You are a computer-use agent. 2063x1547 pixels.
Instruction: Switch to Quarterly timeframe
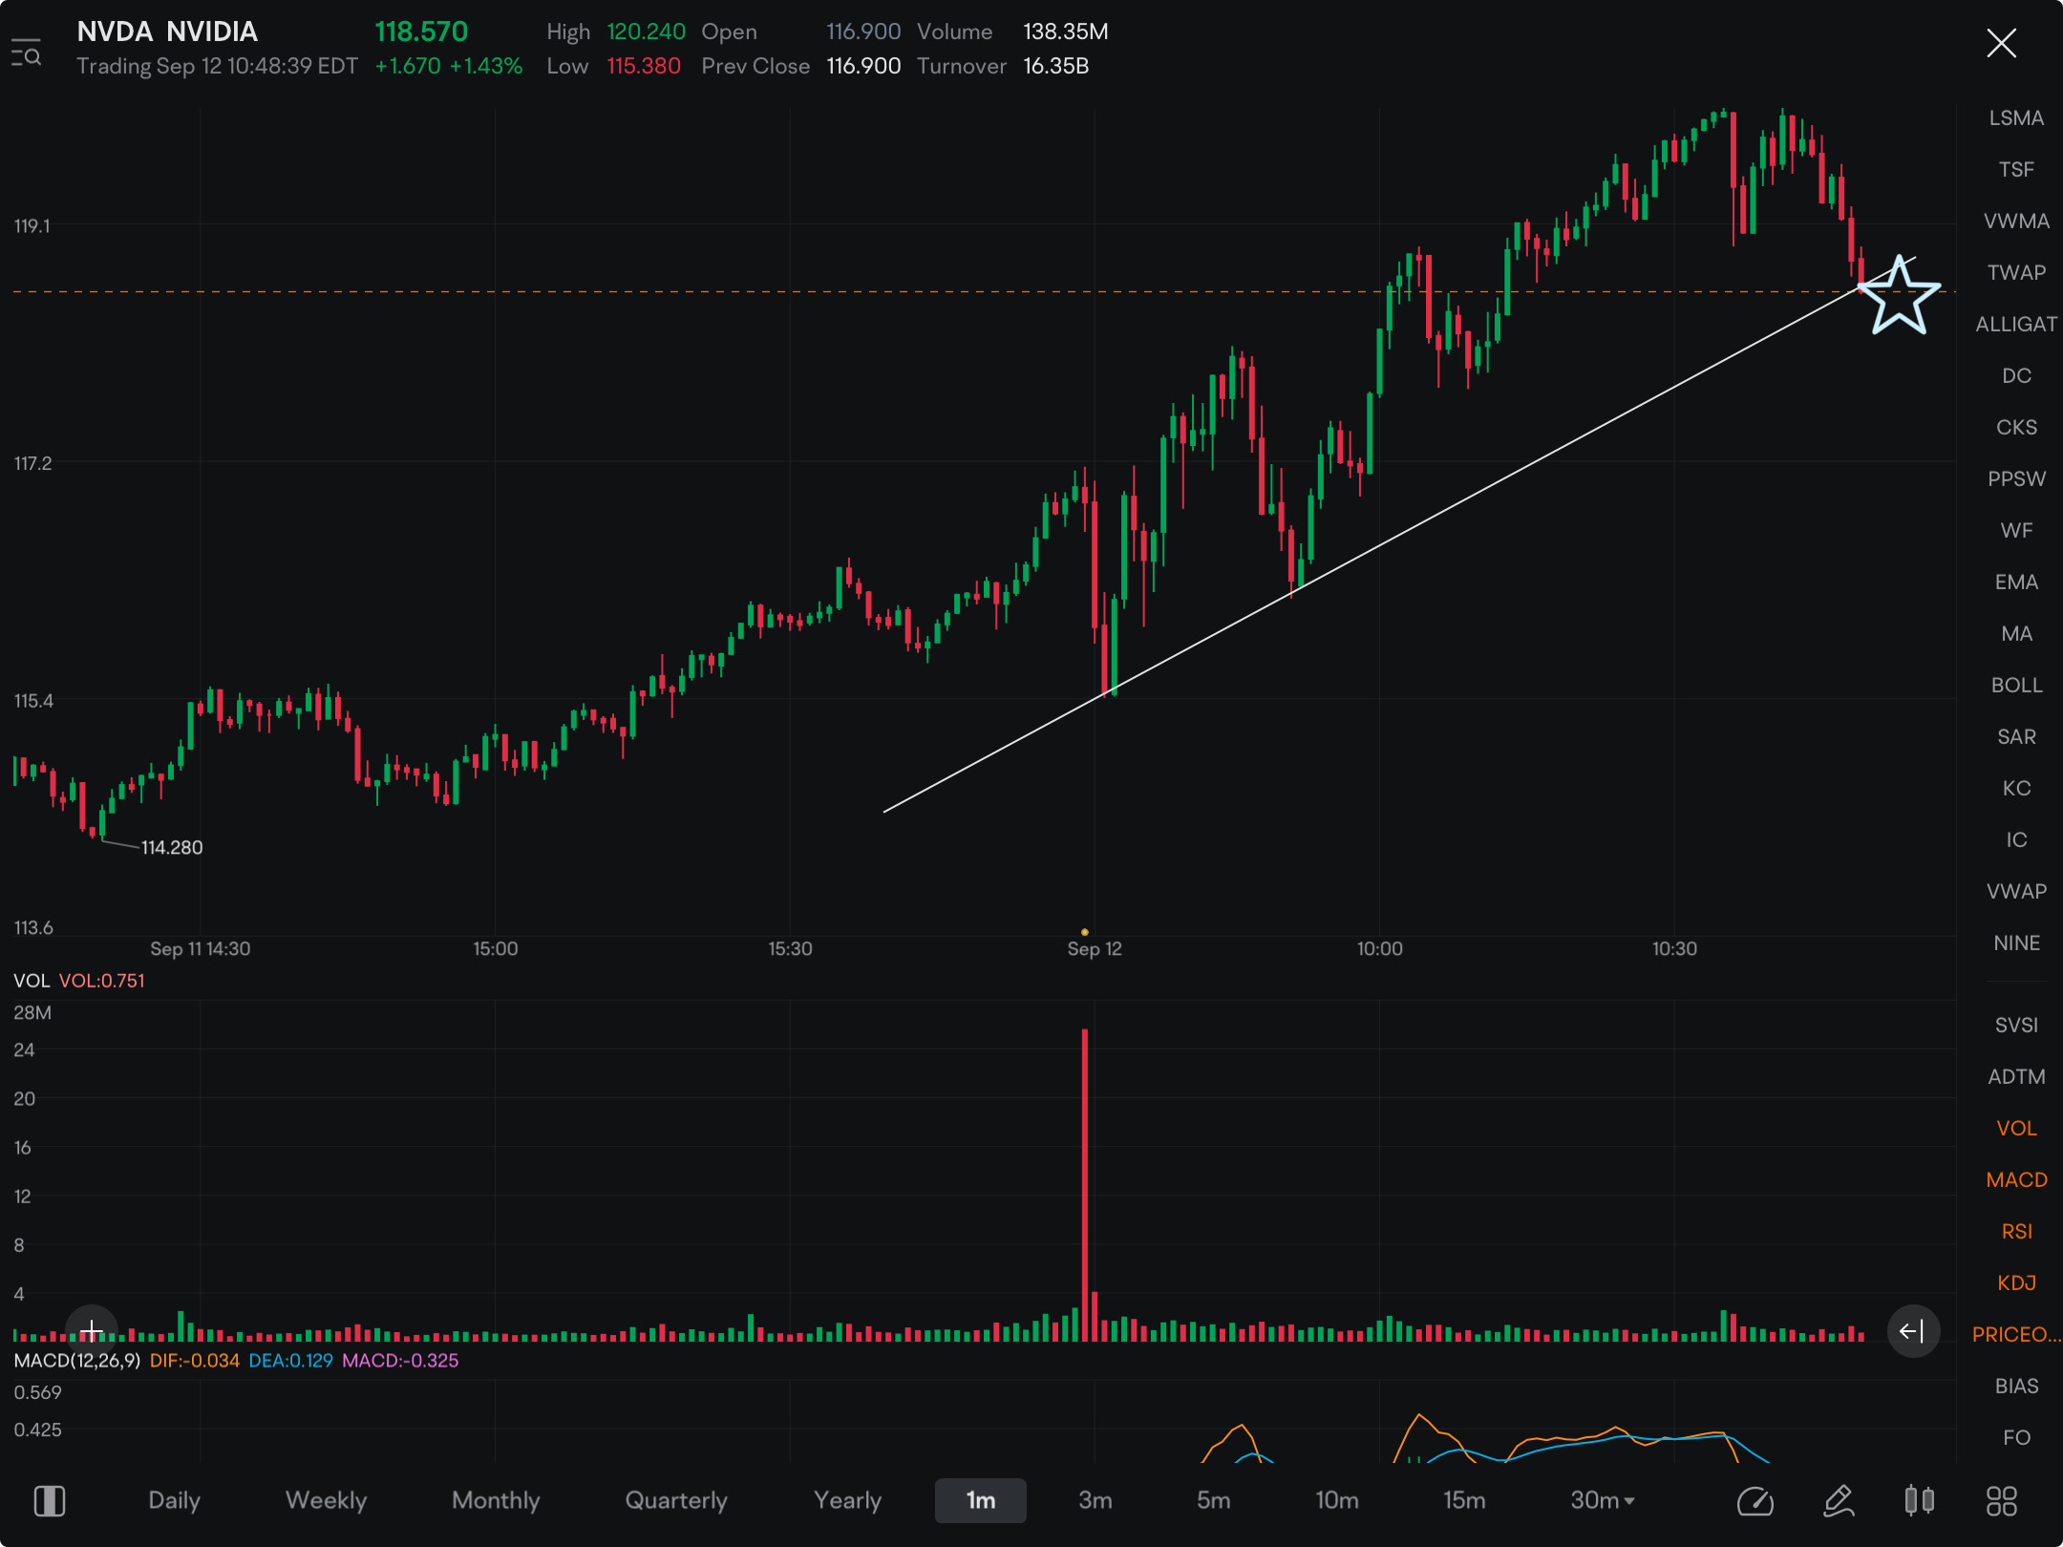click(x=676, y=1500)
